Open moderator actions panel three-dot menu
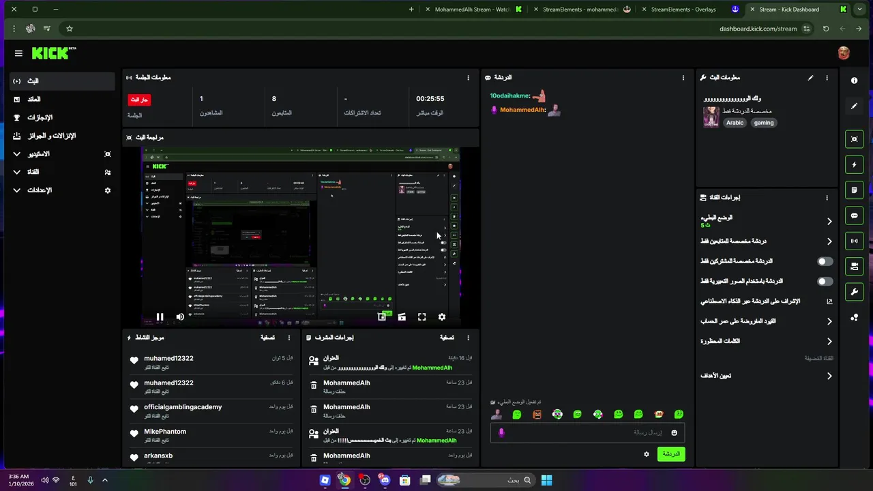This screenshot has height=491, width=873. (x=468, y=338)
